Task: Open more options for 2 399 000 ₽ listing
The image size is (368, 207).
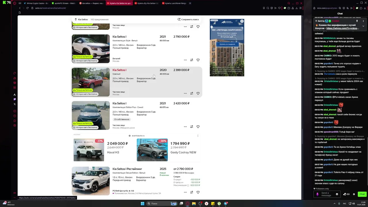Action: 185,93
